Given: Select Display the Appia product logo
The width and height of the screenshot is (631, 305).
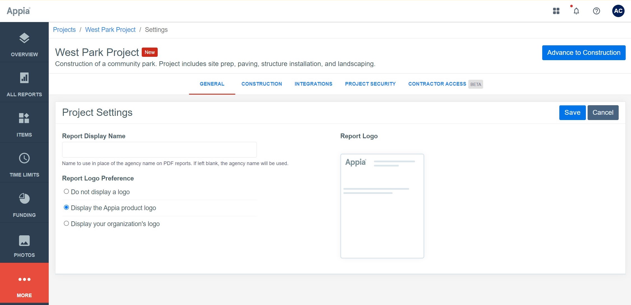Looking at the screenshot, I should tap(66, 207).
